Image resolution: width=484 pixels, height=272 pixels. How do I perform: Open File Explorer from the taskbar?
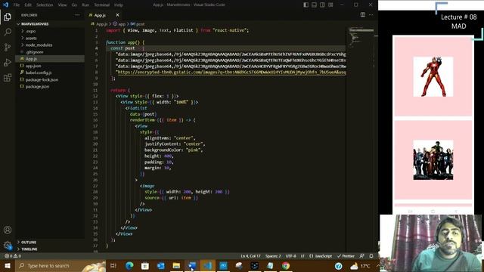click(176, 265)
